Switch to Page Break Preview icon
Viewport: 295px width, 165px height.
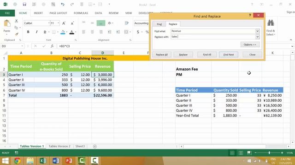point(249,153)
